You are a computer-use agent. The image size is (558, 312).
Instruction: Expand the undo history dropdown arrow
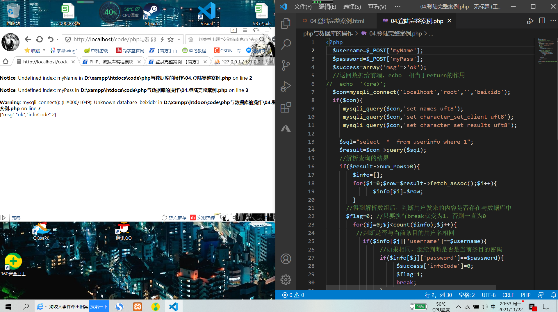coord(57,39)
